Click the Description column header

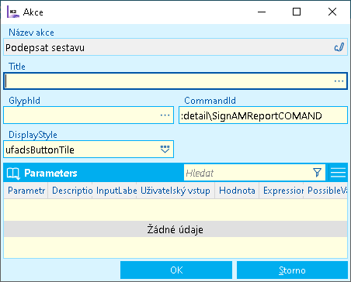[x=70, y=191]
